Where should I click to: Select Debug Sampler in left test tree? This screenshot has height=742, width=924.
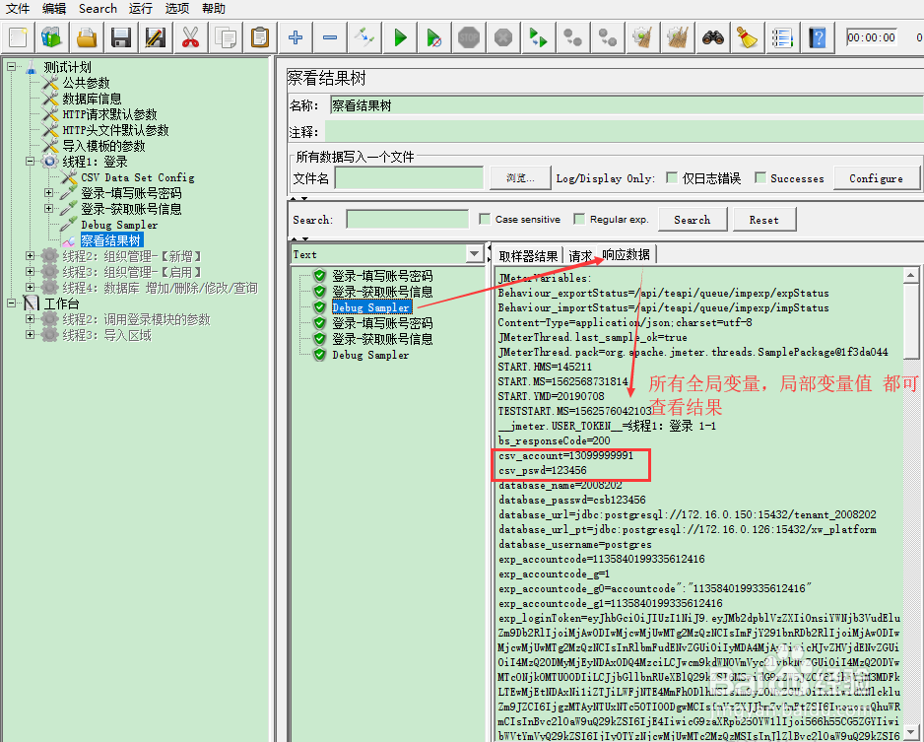pos(119,225)
